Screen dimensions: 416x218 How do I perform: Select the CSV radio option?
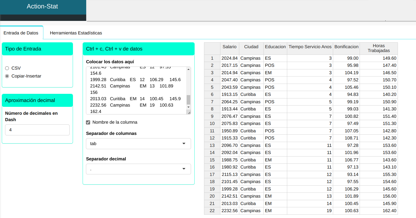coord(7,68)
